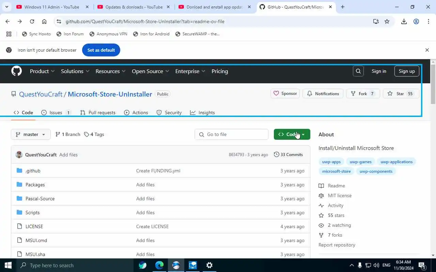This screenshot has width=436, height=272.
Task: Open the tab search dropdown arrow
Action: coord(7,7)
